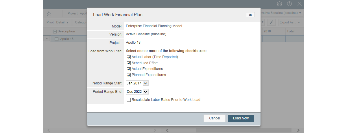Open the Apollo 18 row arrow menu
This screenshot has width=347, height=133.
tap(47, 39)
